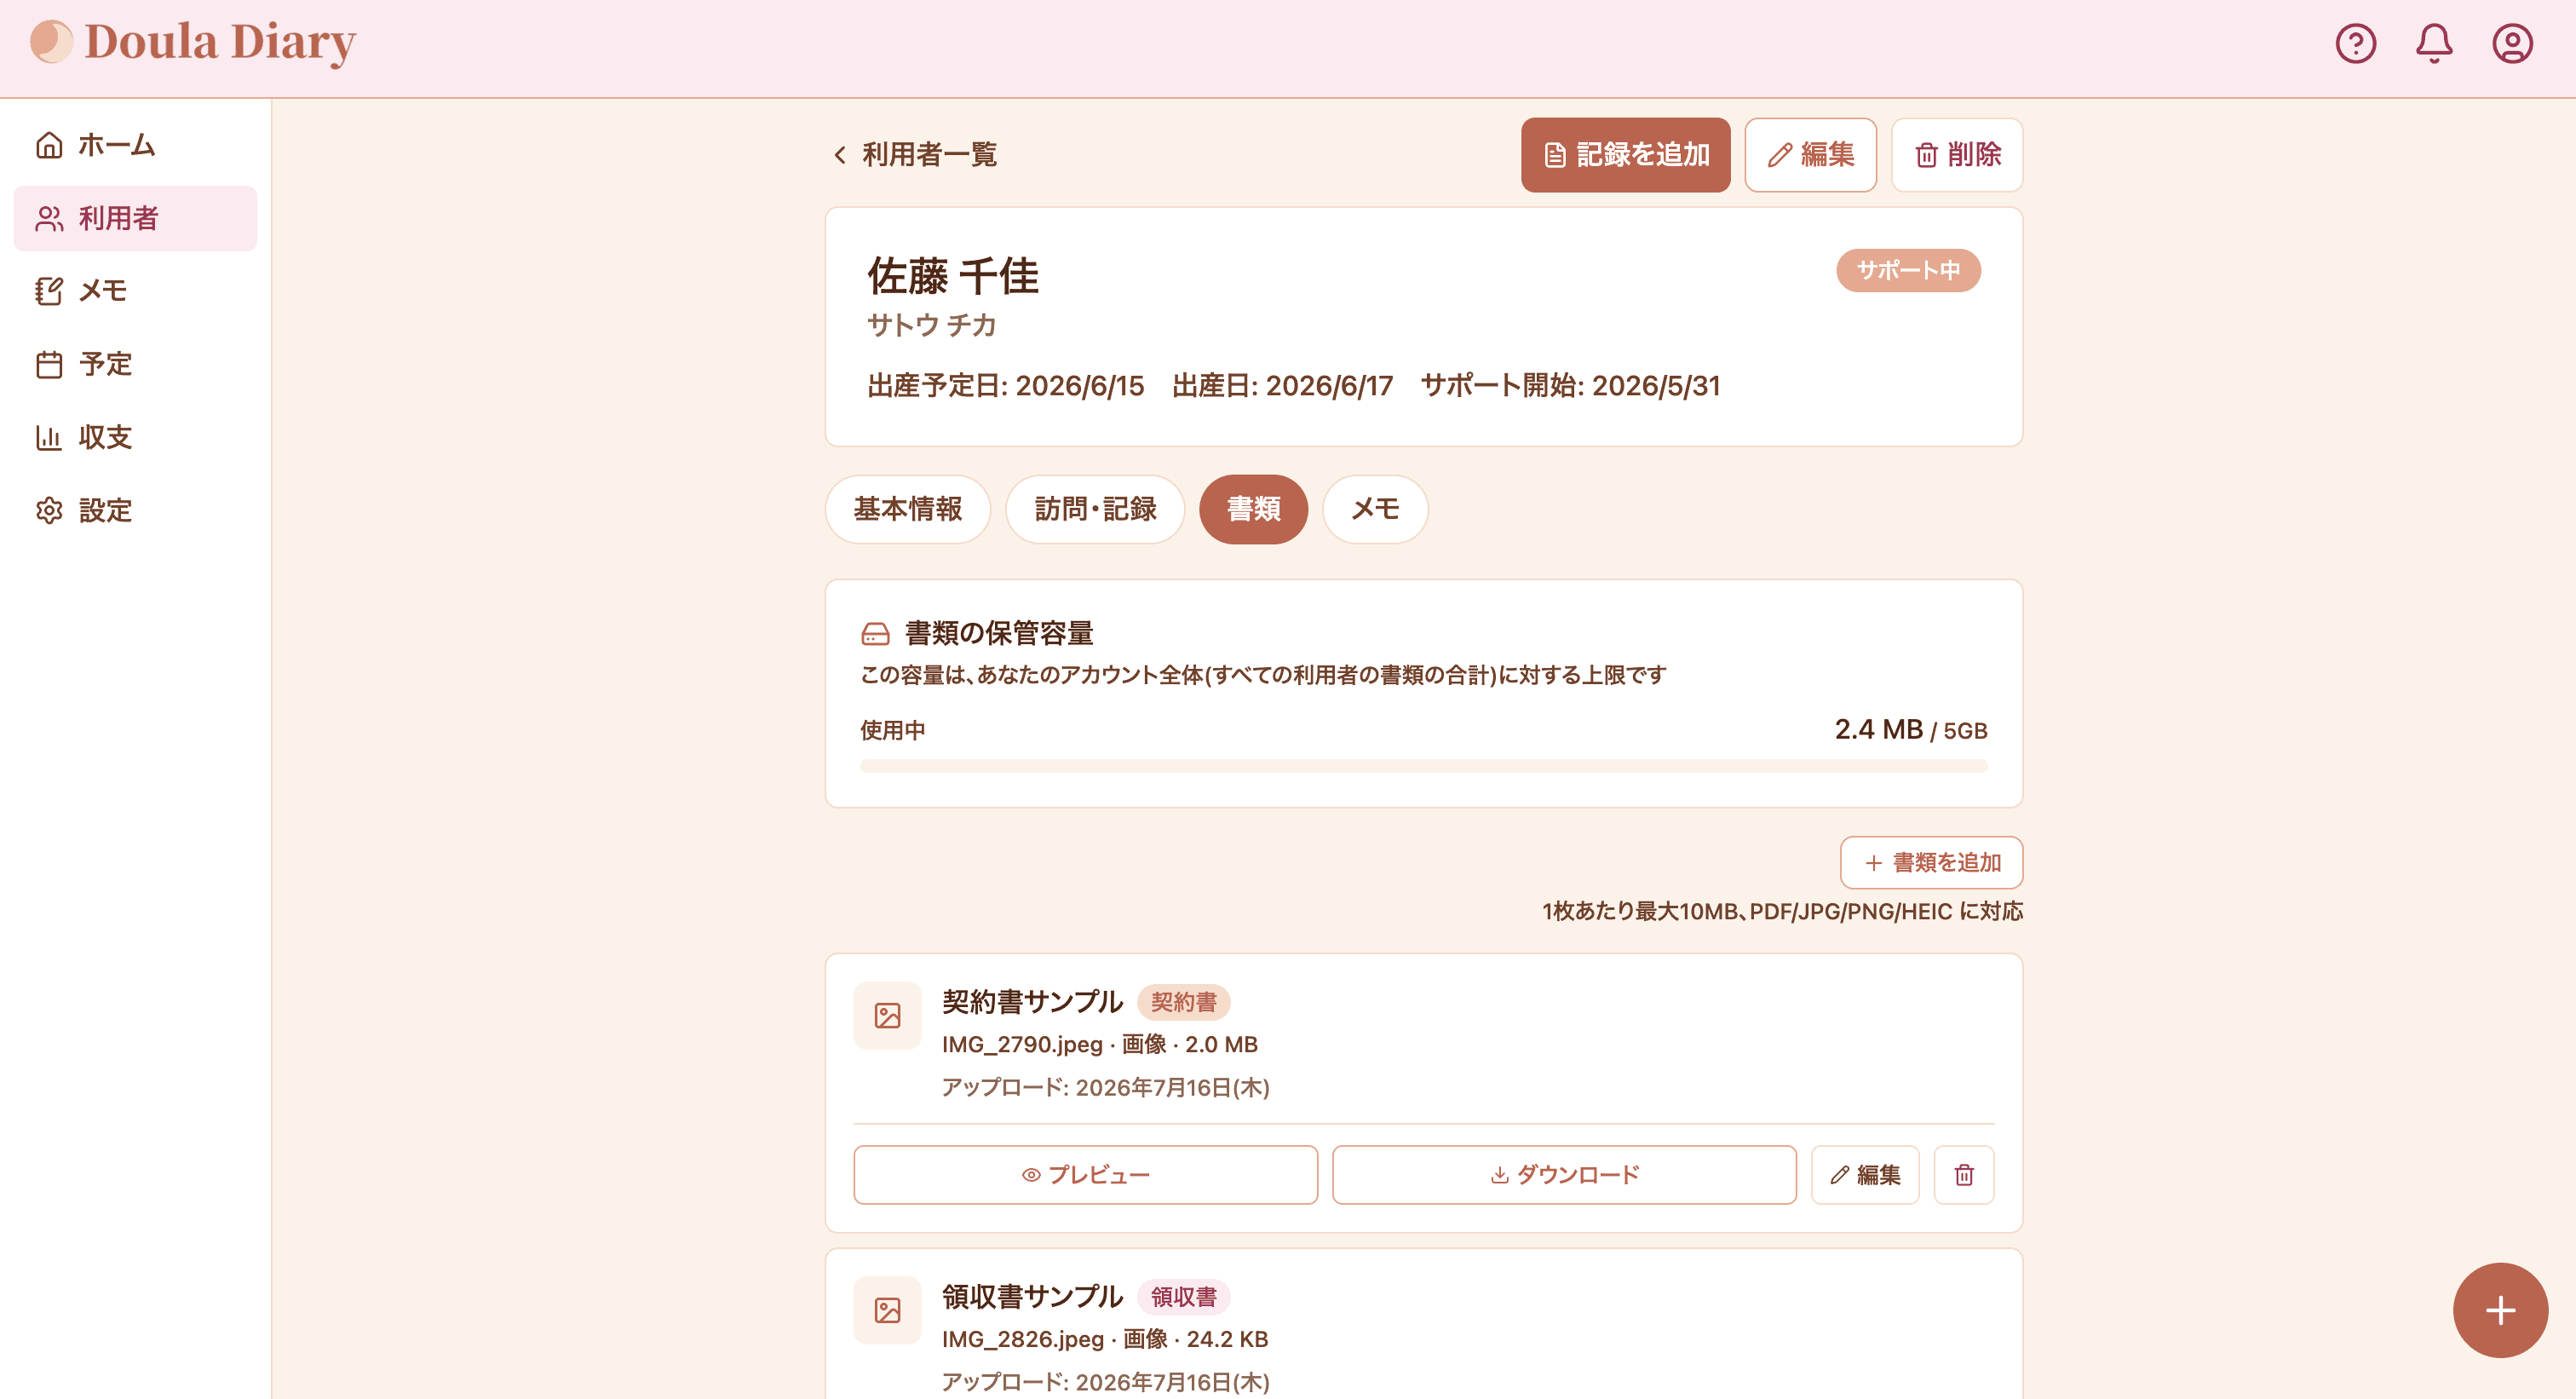Click the 削除 button for the client
The width and height of the screenshot is (2576, 1399).
tap(1956, 155)
